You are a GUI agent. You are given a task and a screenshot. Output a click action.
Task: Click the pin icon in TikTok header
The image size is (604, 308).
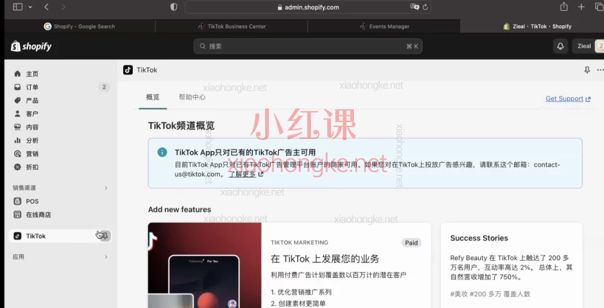[x=586, y=70]
